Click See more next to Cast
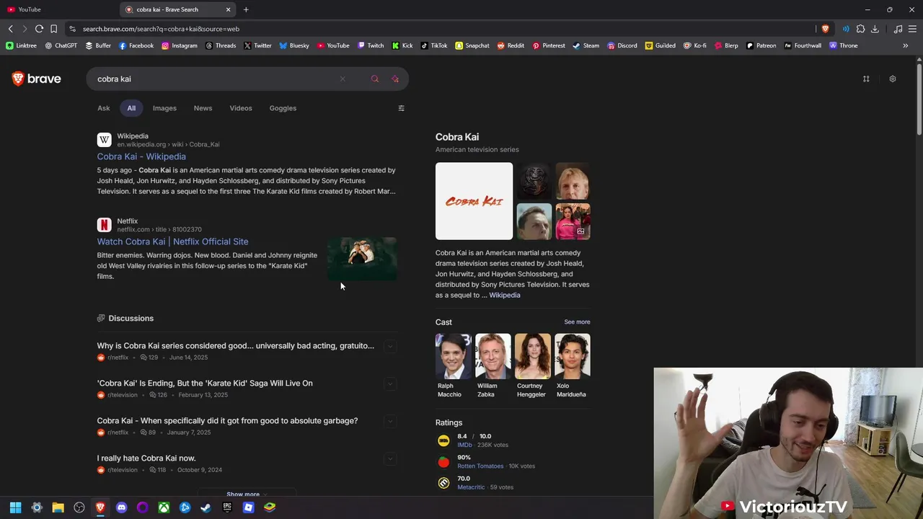This screenshot has width=923, height=519. coord(577,322)
